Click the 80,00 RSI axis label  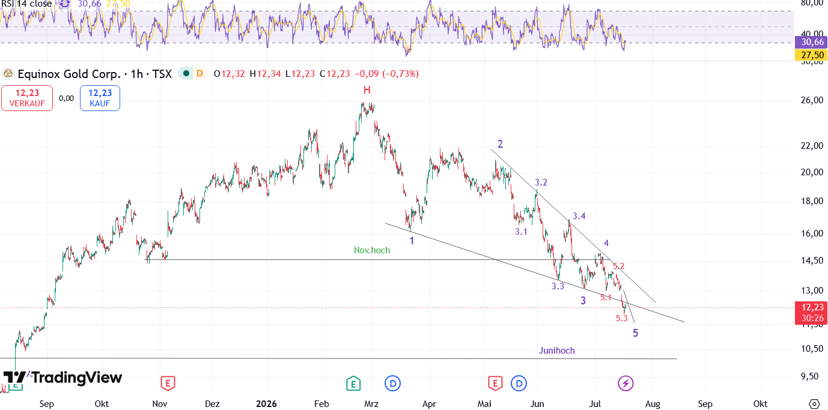pos(811,3)
